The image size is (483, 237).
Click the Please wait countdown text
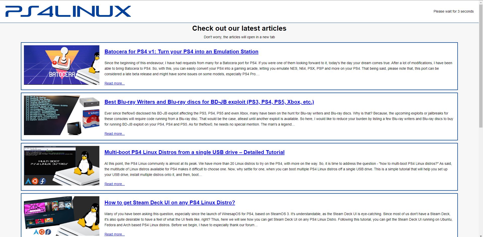[x=454, y=11]
